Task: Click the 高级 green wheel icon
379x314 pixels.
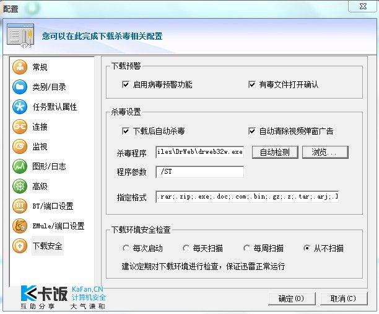Action: 20,186
